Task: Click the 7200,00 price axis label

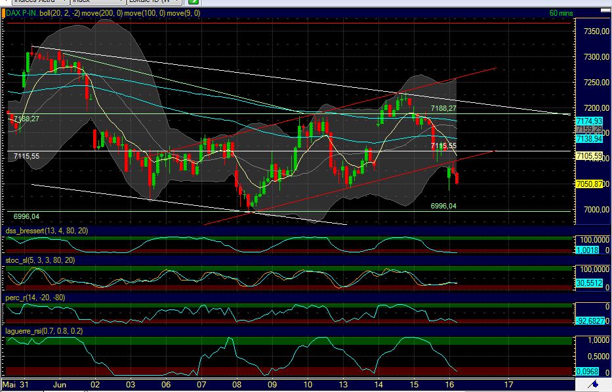Action: (x=596, y=108)
